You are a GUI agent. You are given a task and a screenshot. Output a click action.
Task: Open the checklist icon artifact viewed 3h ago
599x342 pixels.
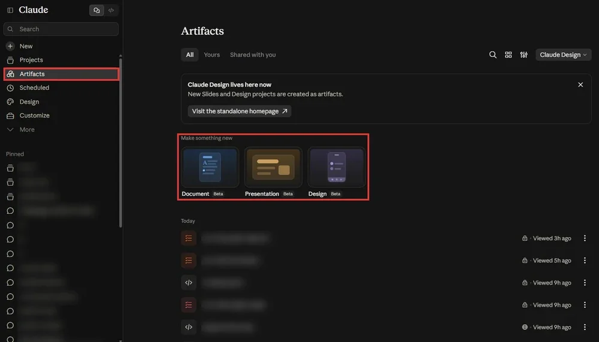click(189, 238)
